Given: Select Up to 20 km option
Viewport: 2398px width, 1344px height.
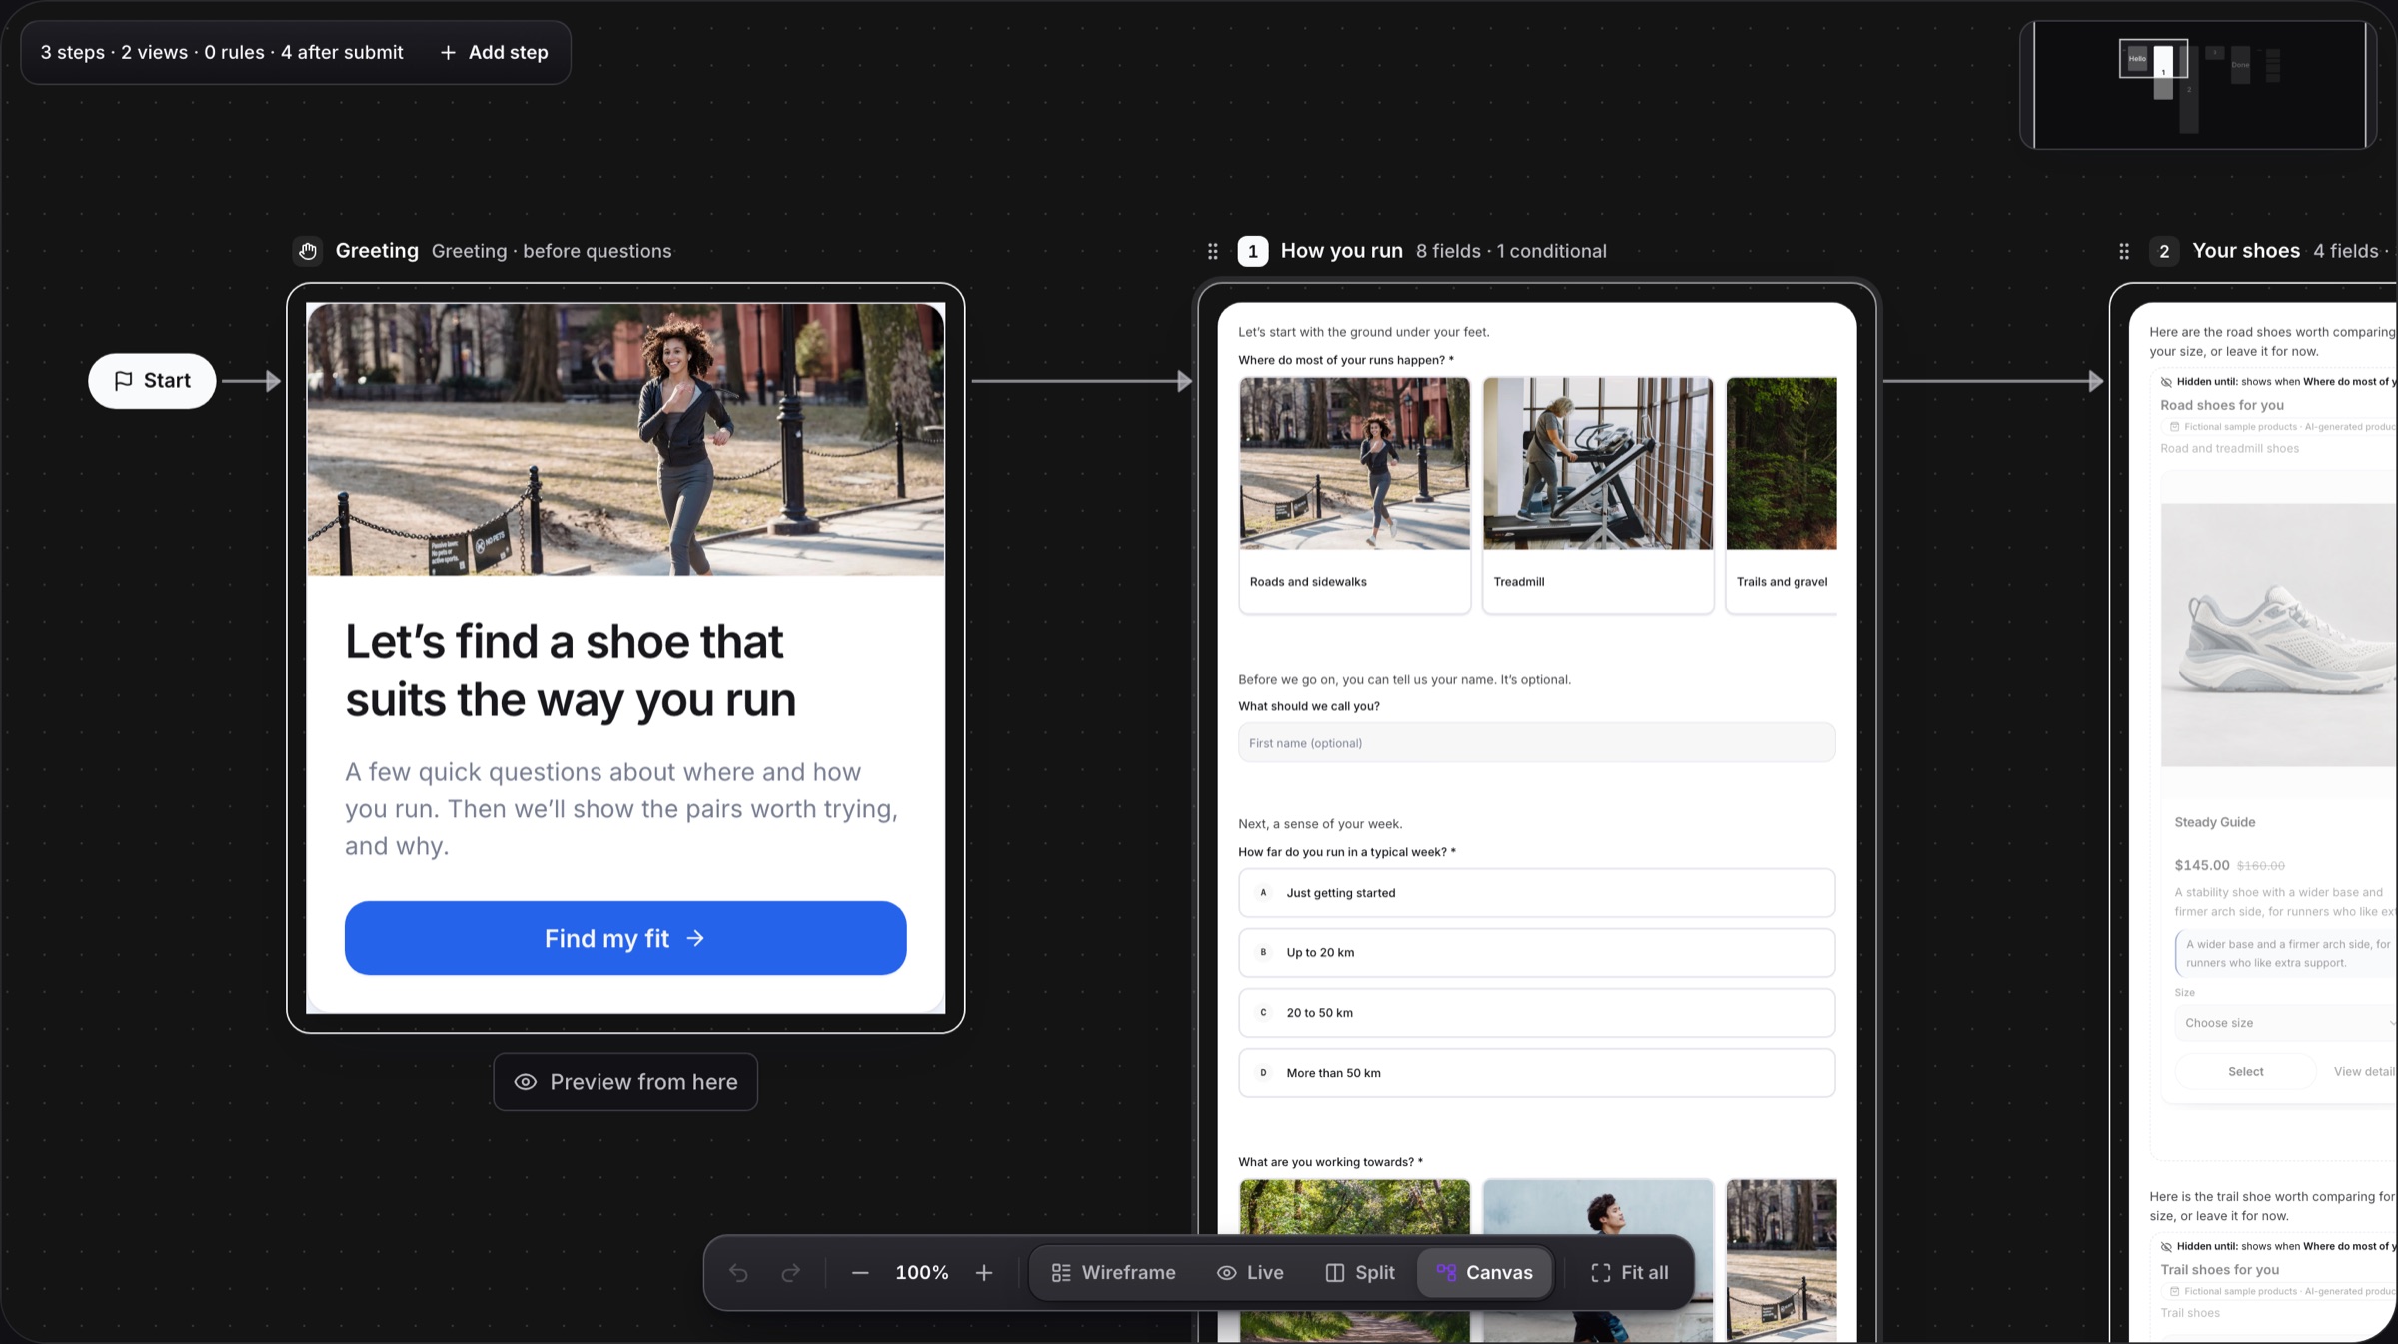Looking at the screenshot, I should (1537, 952).
